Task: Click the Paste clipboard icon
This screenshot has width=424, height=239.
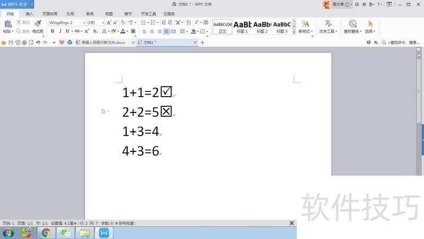Action: click(8, 24)
